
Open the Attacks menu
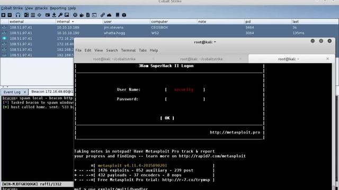click(41, 8)
